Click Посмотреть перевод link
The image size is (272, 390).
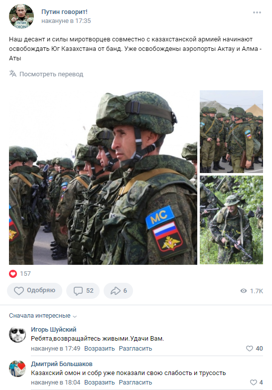coord(51,74)
